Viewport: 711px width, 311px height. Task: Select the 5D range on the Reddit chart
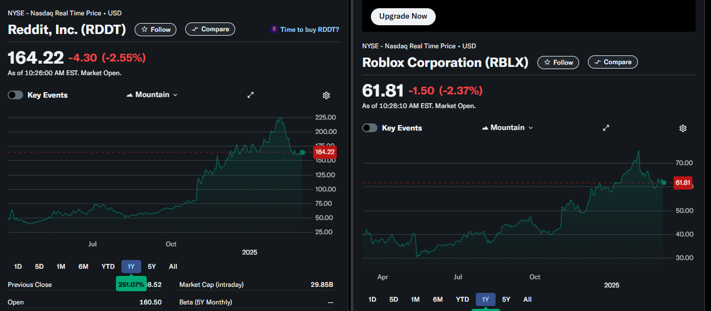coord(39,267)
